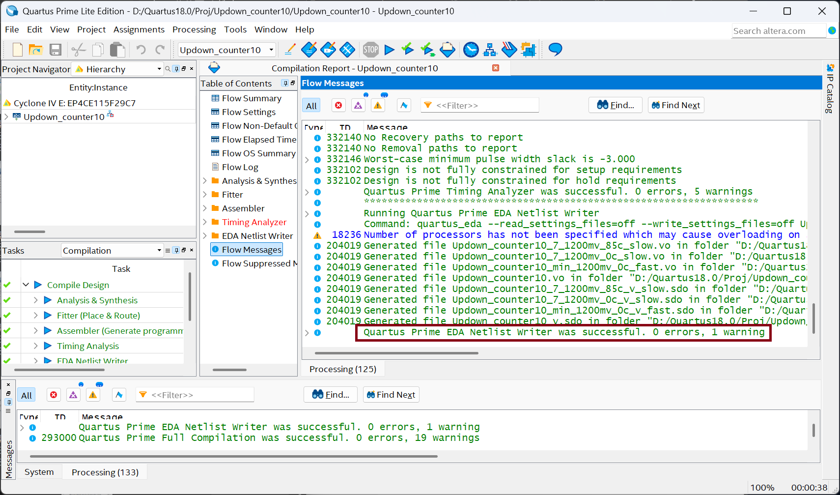Toggle error filter in bottom Messages panel
The width and height of the screenshot is (840, 495).
point(54,395)
